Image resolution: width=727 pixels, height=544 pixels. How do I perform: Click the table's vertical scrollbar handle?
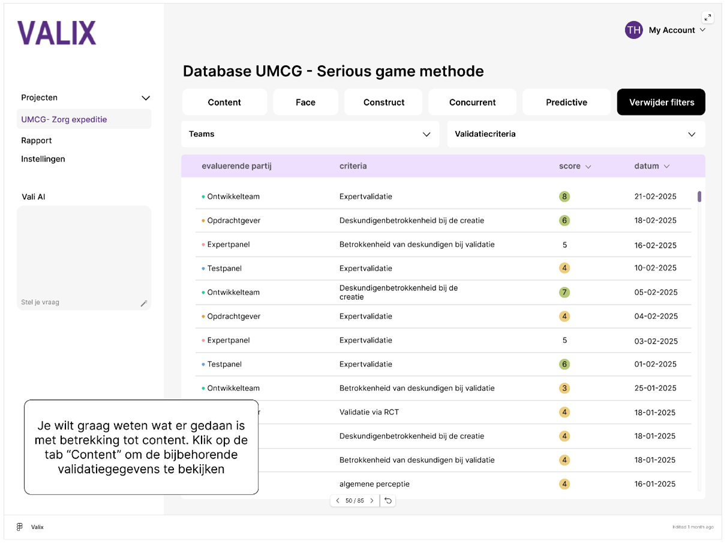699,196
